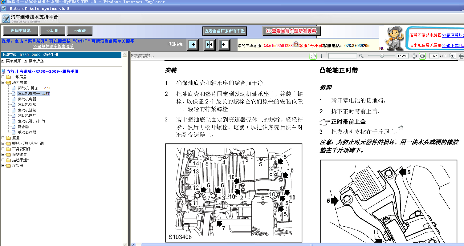Open the 发动机燃油 document
The image size is (464, 246).
click(x=27, y=116)
